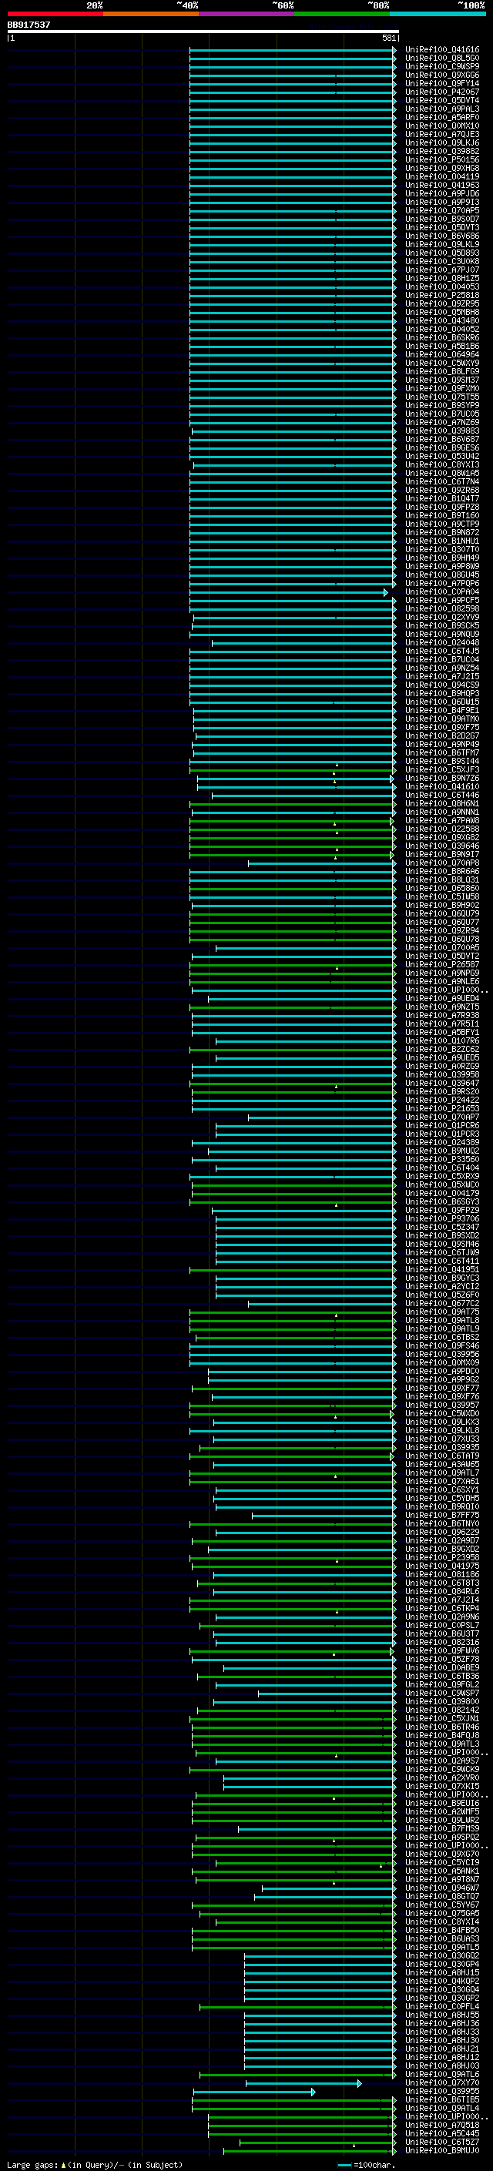Open the hit UniRef100_C9WSP9

click(442, 66)
